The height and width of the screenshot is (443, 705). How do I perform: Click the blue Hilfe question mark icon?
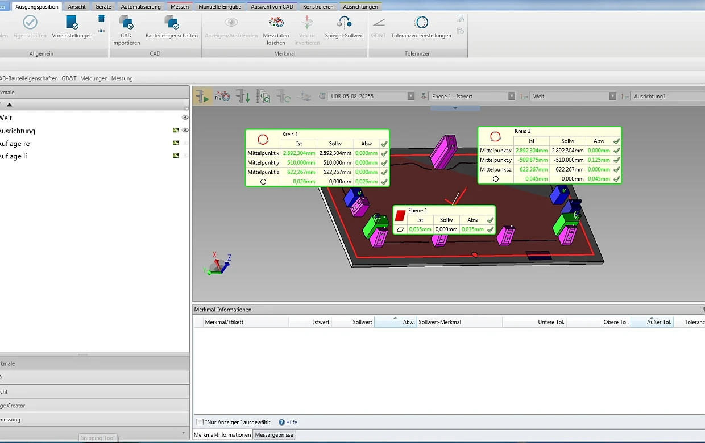281,423
